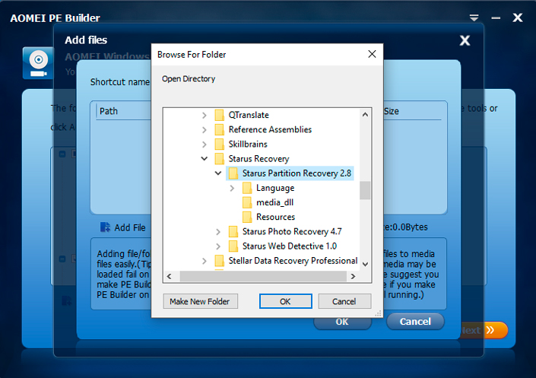Click the AOMEI bootable media disc icon
Viewport: 536px width, 378px height.
point(38,63)
